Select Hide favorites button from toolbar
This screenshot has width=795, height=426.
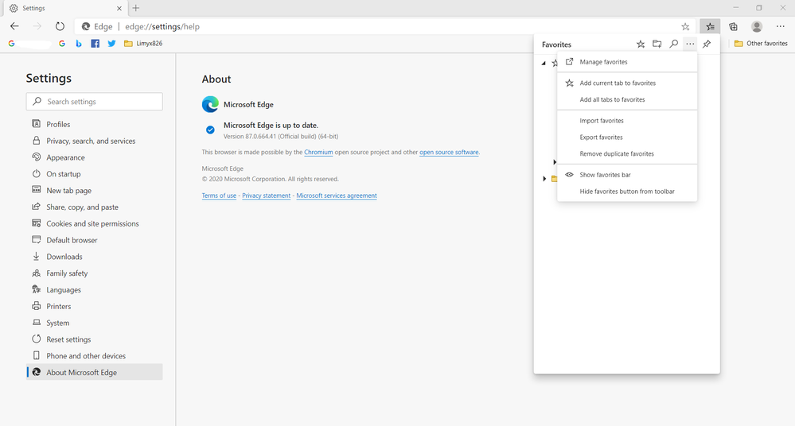(x=627, y=192)
